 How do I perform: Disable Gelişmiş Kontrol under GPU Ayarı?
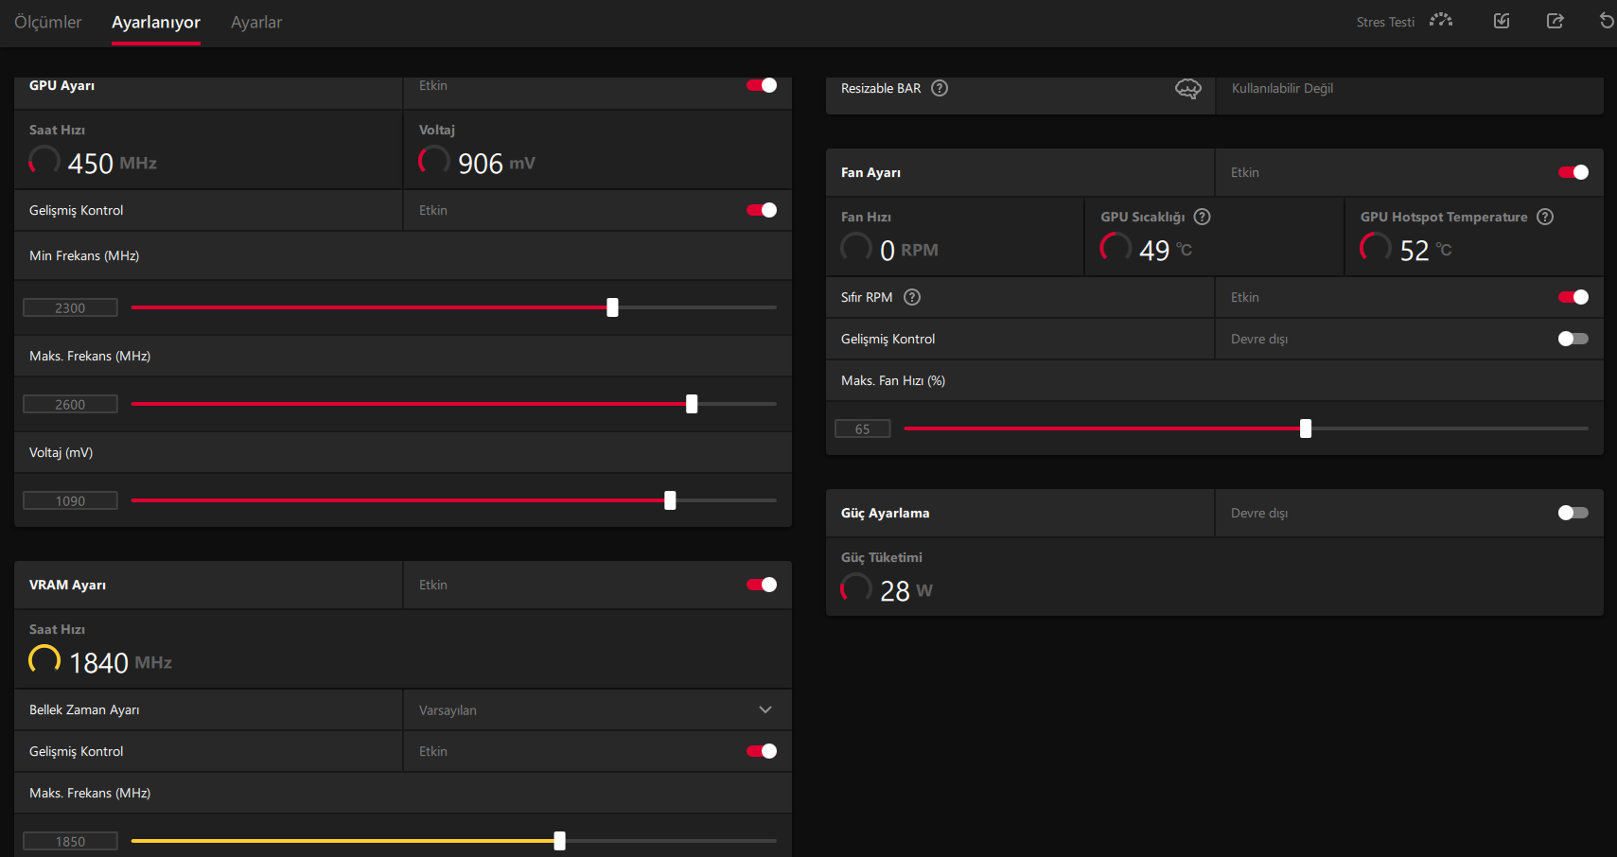762,210
